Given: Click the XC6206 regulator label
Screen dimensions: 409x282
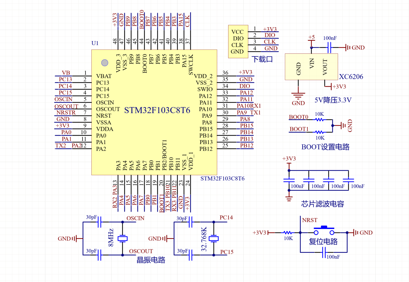Looking at the screenshot, I should 351,77.
